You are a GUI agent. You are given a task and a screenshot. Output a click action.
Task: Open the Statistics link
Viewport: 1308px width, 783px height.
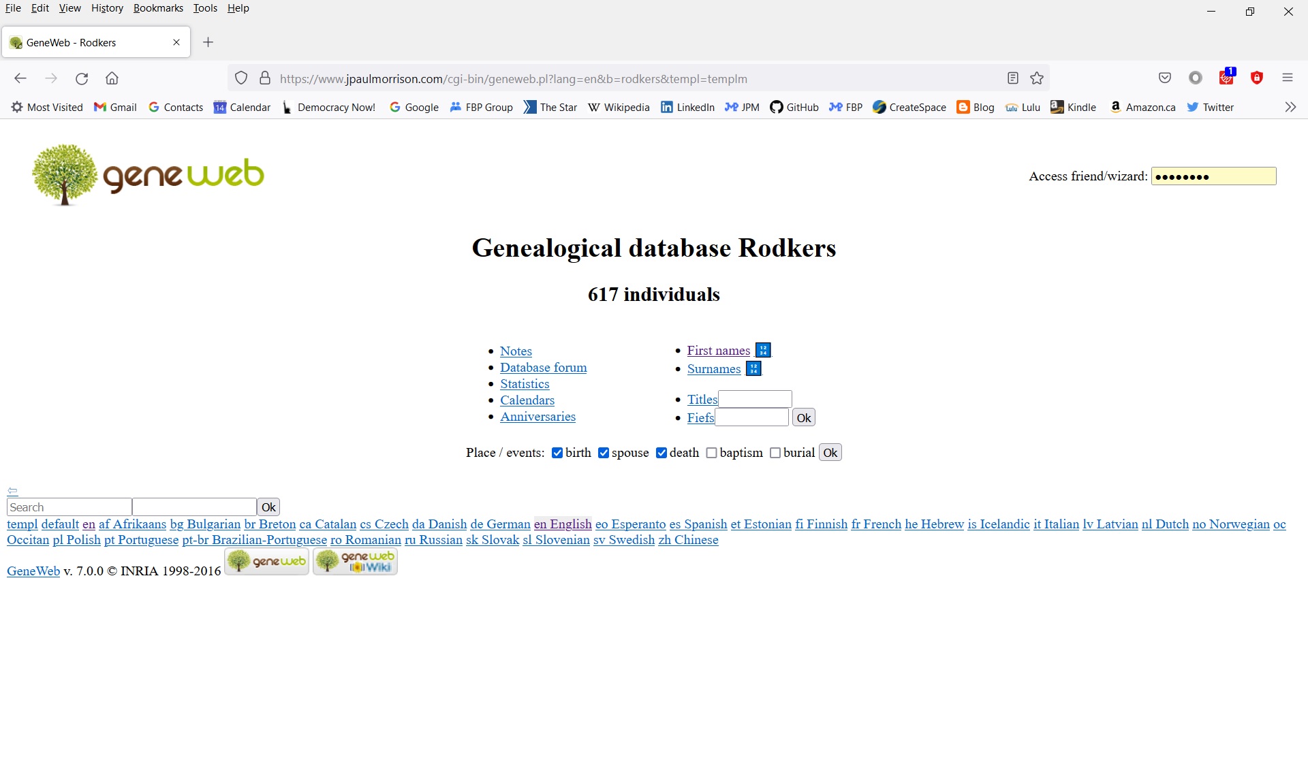(525, 384)
